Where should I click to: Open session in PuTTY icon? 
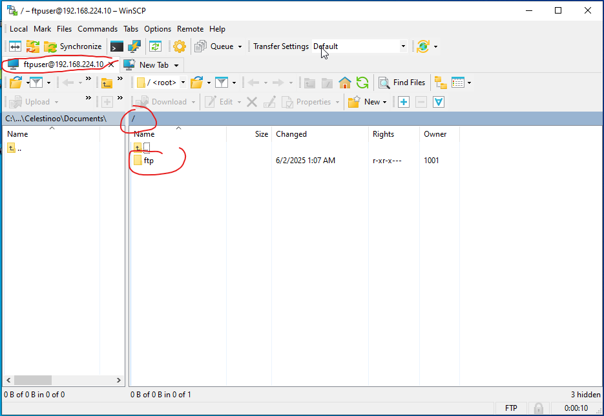pyautogui.click(x=134, y=46)
